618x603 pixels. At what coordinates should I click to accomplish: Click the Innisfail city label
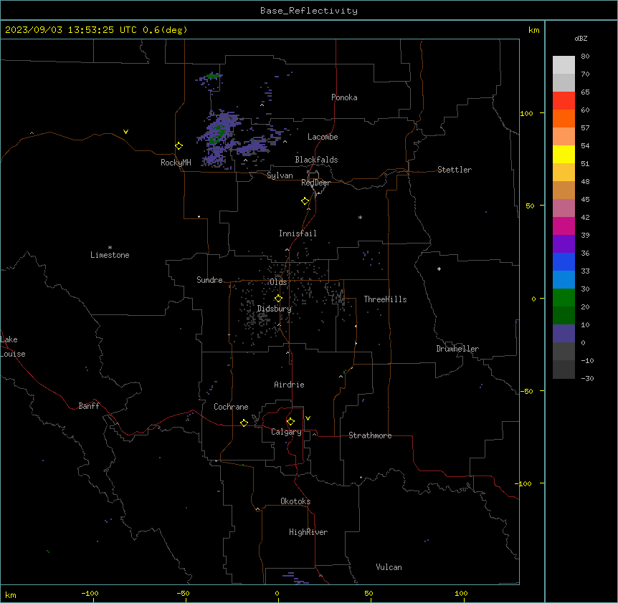pos(298,233)
